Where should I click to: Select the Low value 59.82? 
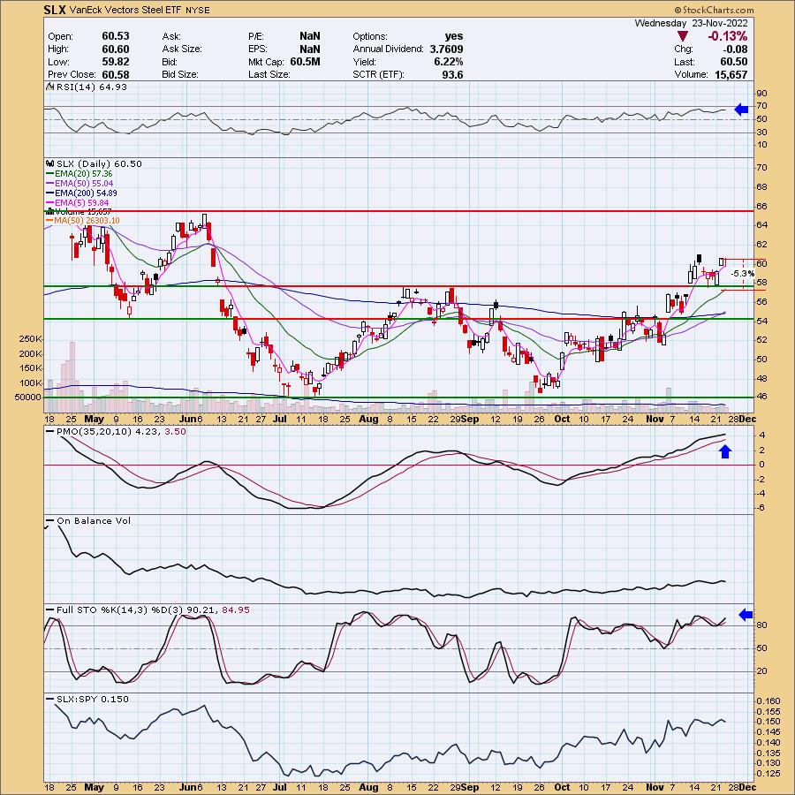tap(115, 62)
